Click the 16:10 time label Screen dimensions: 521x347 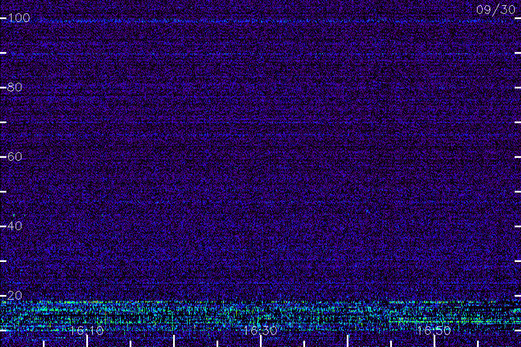(x=87, y=331)
